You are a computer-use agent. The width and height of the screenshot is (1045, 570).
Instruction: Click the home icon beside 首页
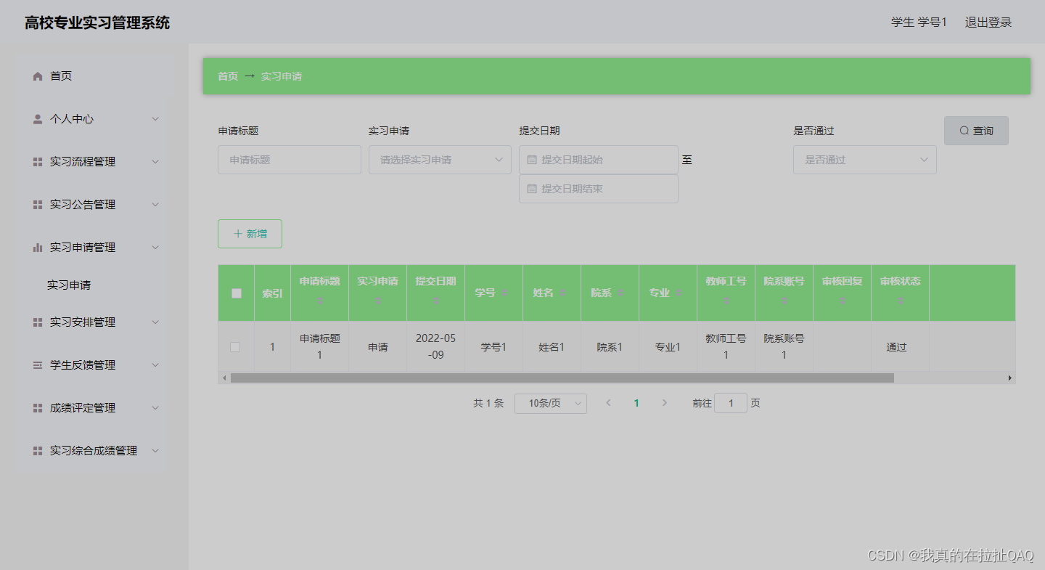(x=36, y=76)
